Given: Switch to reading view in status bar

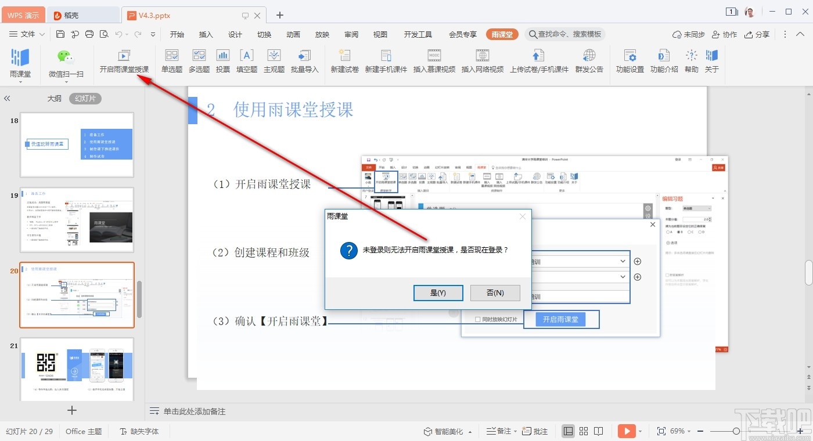Looking at the screenshot, I should click(x=599, y=431).
